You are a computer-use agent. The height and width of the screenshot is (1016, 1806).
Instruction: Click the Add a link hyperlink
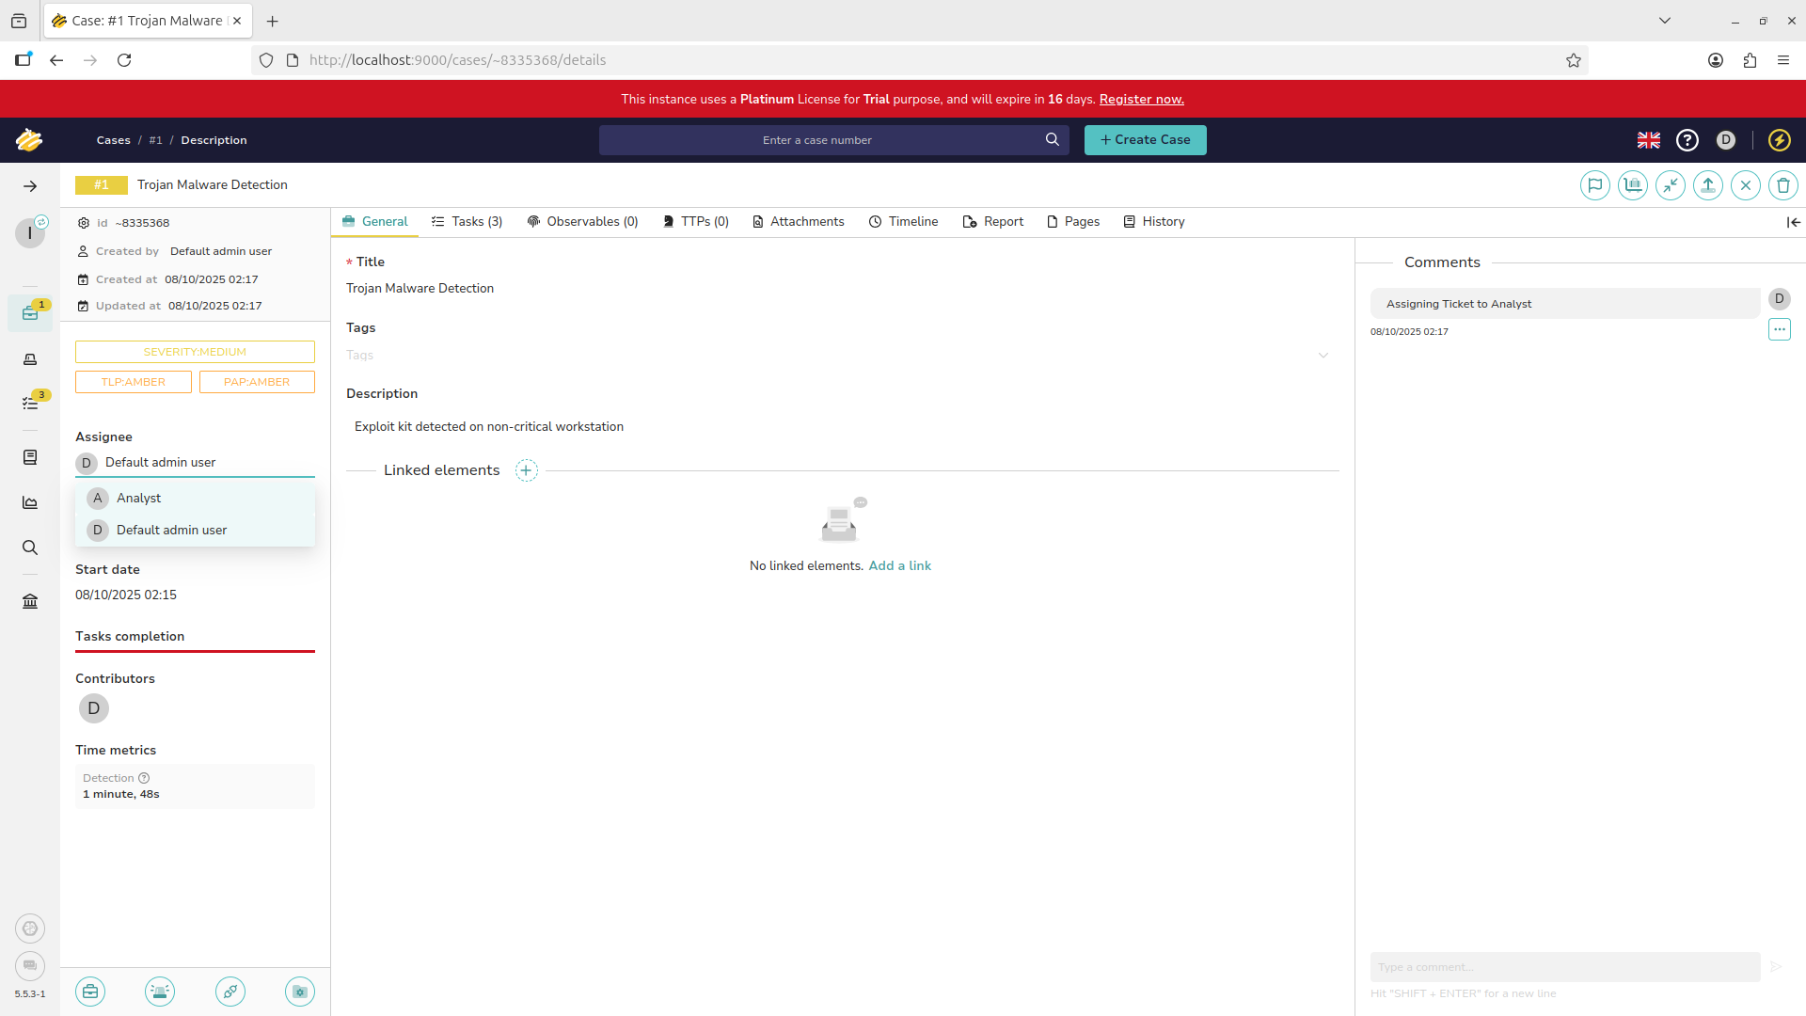click(x=899, y=566)
